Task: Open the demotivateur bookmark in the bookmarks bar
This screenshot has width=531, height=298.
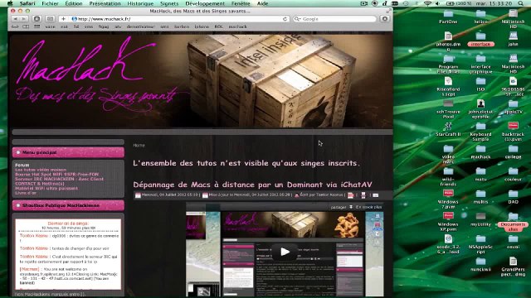Action: tap(140, 26)
